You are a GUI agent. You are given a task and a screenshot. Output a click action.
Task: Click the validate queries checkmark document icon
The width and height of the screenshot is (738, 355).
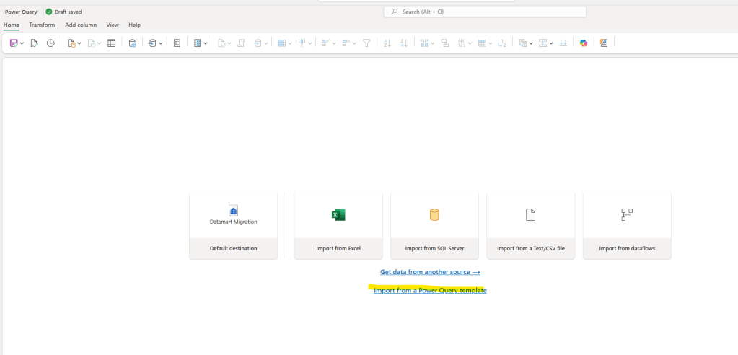[34, 43]
